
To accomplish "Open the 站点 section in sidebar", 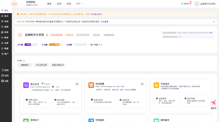I will click(5, 16).
